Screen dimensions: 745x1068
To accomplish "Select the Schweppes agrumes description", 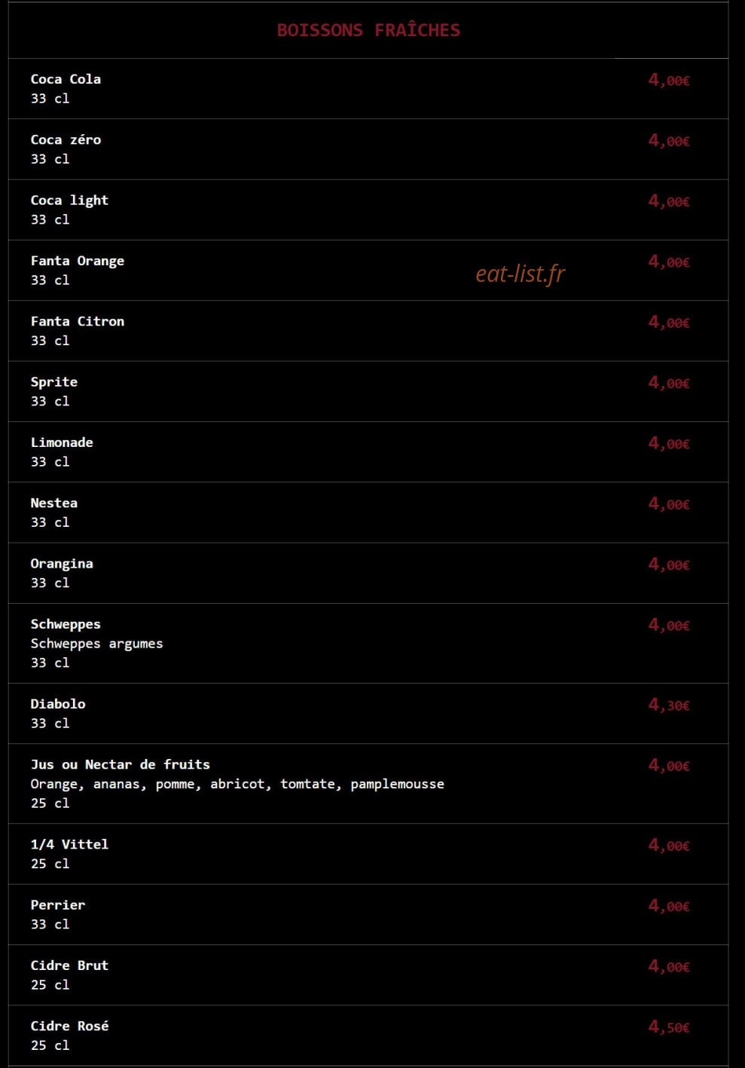I will pyautogui.click(x=96, y=644).
